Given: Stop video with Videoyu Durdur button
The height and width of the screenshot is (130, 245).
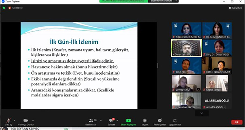Looking at the screenshot, I should tap(26, 121).
